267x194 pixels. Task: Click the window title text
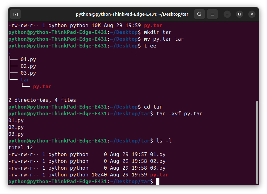tap(132, 14)
